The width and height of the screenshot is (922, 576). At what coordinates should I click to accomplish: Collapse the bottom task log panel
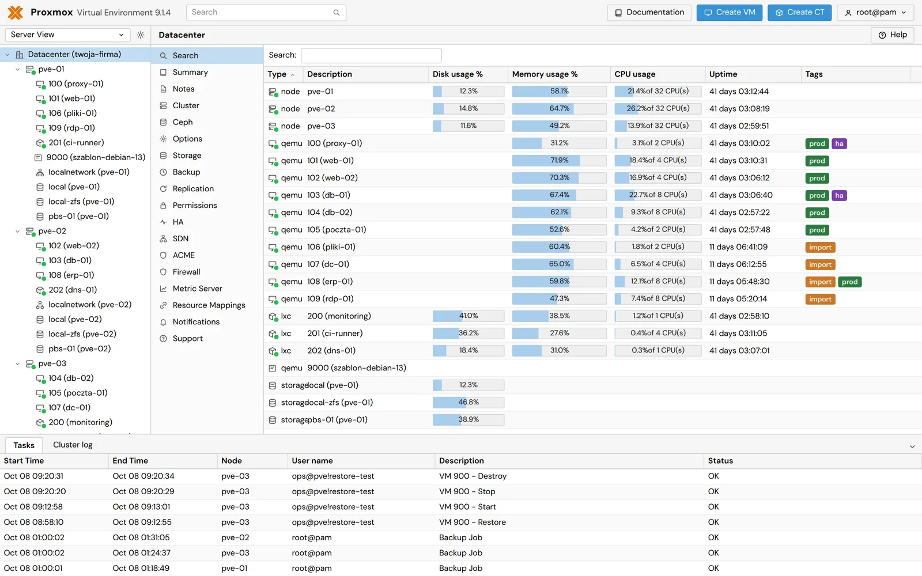pyautogui.click(x=912, y=446)
